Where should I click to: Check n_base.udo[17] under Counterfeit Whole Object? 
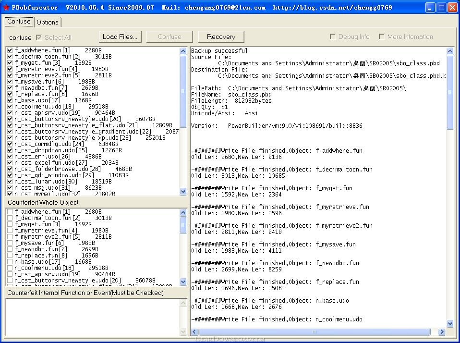pyautogui.click(x=10, y=262)
